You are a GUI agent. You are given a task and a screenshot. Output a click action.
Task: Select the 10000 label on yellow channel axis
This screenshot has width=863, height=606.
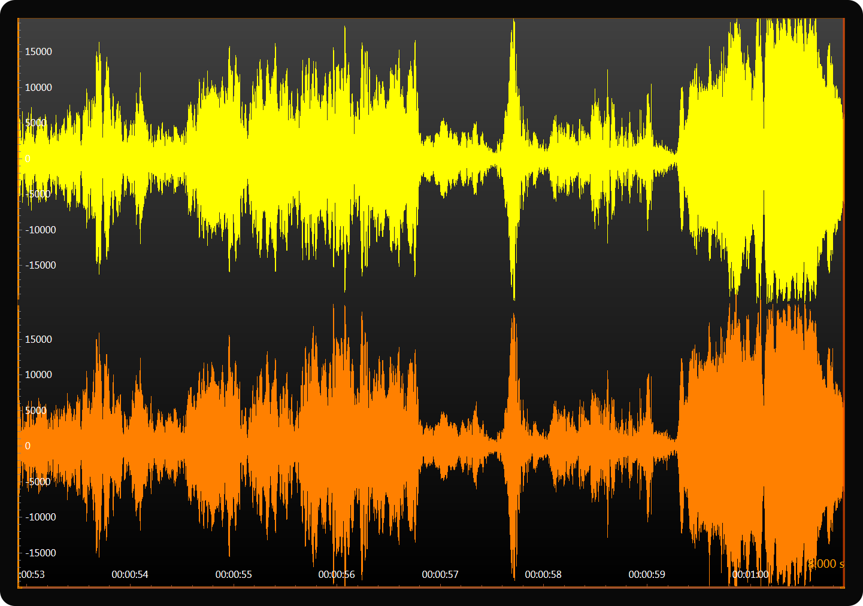tap(38, 88)
